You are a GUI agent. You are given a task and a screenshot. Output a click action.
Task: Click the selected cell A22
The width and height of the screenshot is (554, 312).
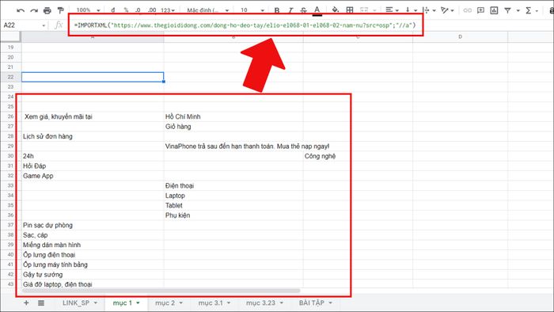coord(93,77)
